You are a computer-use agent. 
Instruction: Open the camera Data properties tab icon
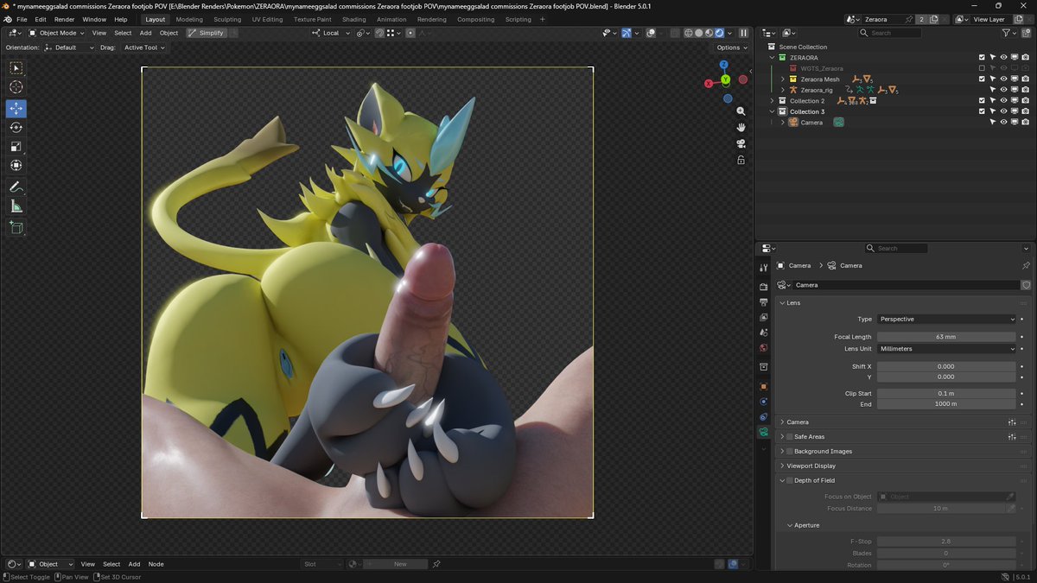coord(764,432)
